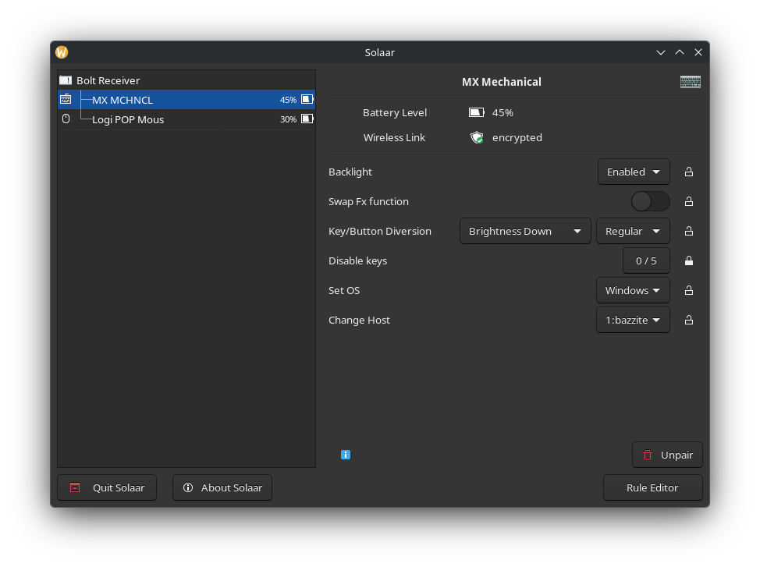Select Bolt Receiver in device tree
The width and height of the screenshot is (760, 567).
[x=108, y=80]
